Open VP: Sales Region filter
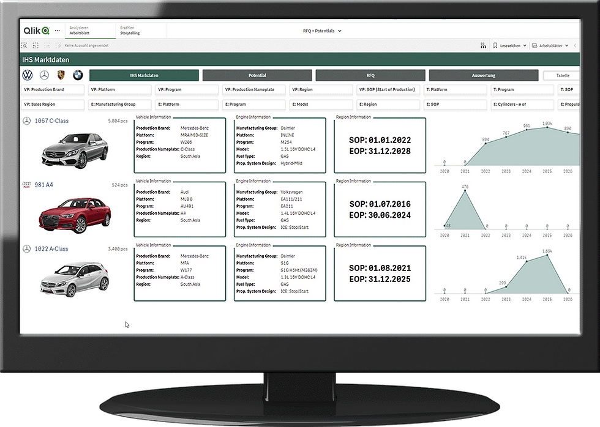This screenshot has height=427, width=600. click(x=53, y=105)
